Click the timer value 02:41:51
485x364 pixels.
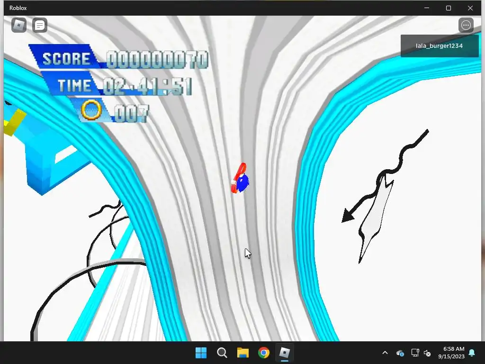tap(147, 86)
